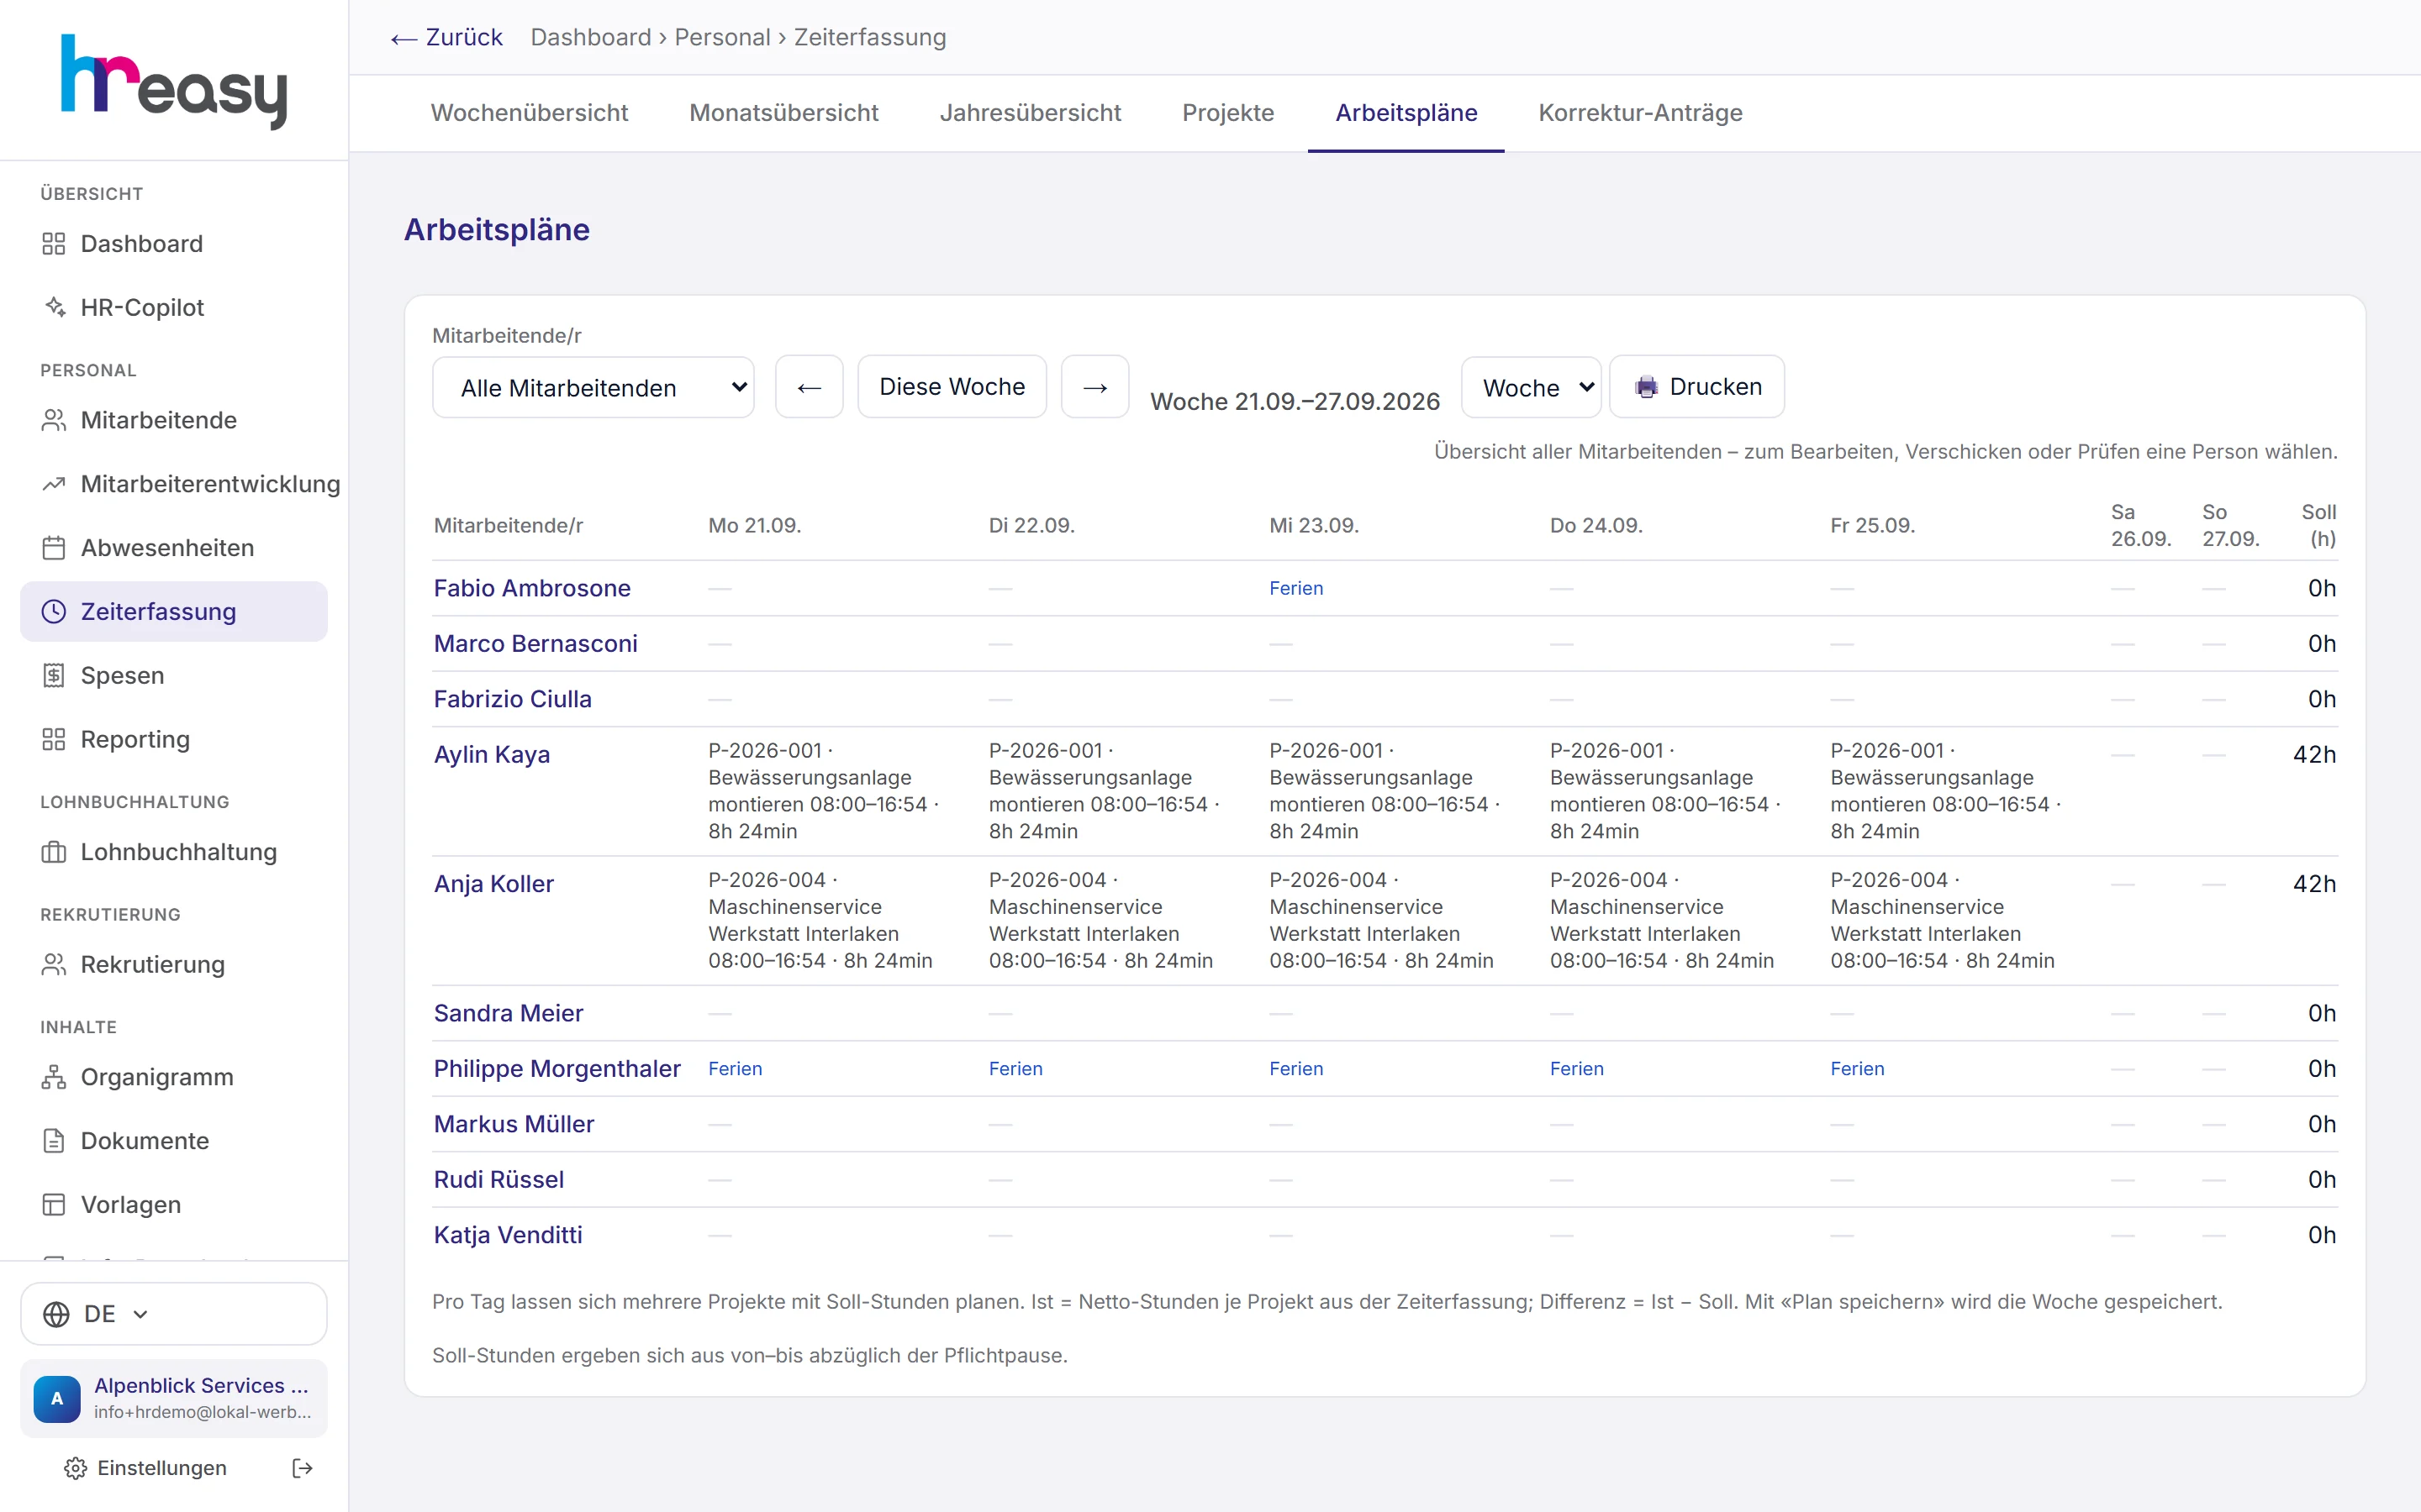The height and width of the screenshot is (1512, 2421).
Task: Click the Zurück back link
Action: click(x=446, y=38)
